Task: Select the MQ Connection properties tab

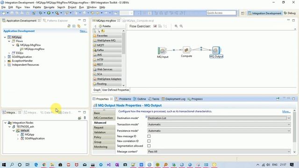Action: 103,118
